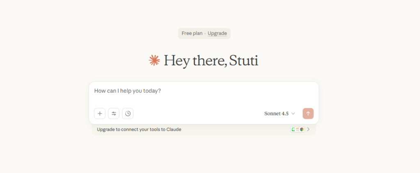Click blank space between clock icon and model selector

click(x=197, y=114)
